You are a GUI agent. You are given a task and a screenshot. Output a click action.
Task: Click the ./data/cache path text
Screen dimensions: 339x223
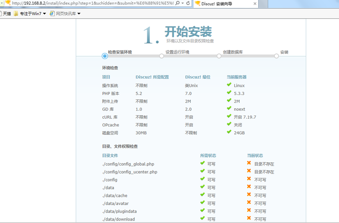(x=115, y=196)
